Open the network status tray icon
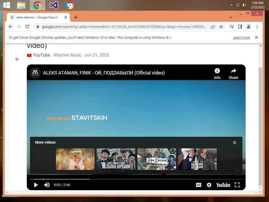 pyautogui.click(x=238, y=5)
